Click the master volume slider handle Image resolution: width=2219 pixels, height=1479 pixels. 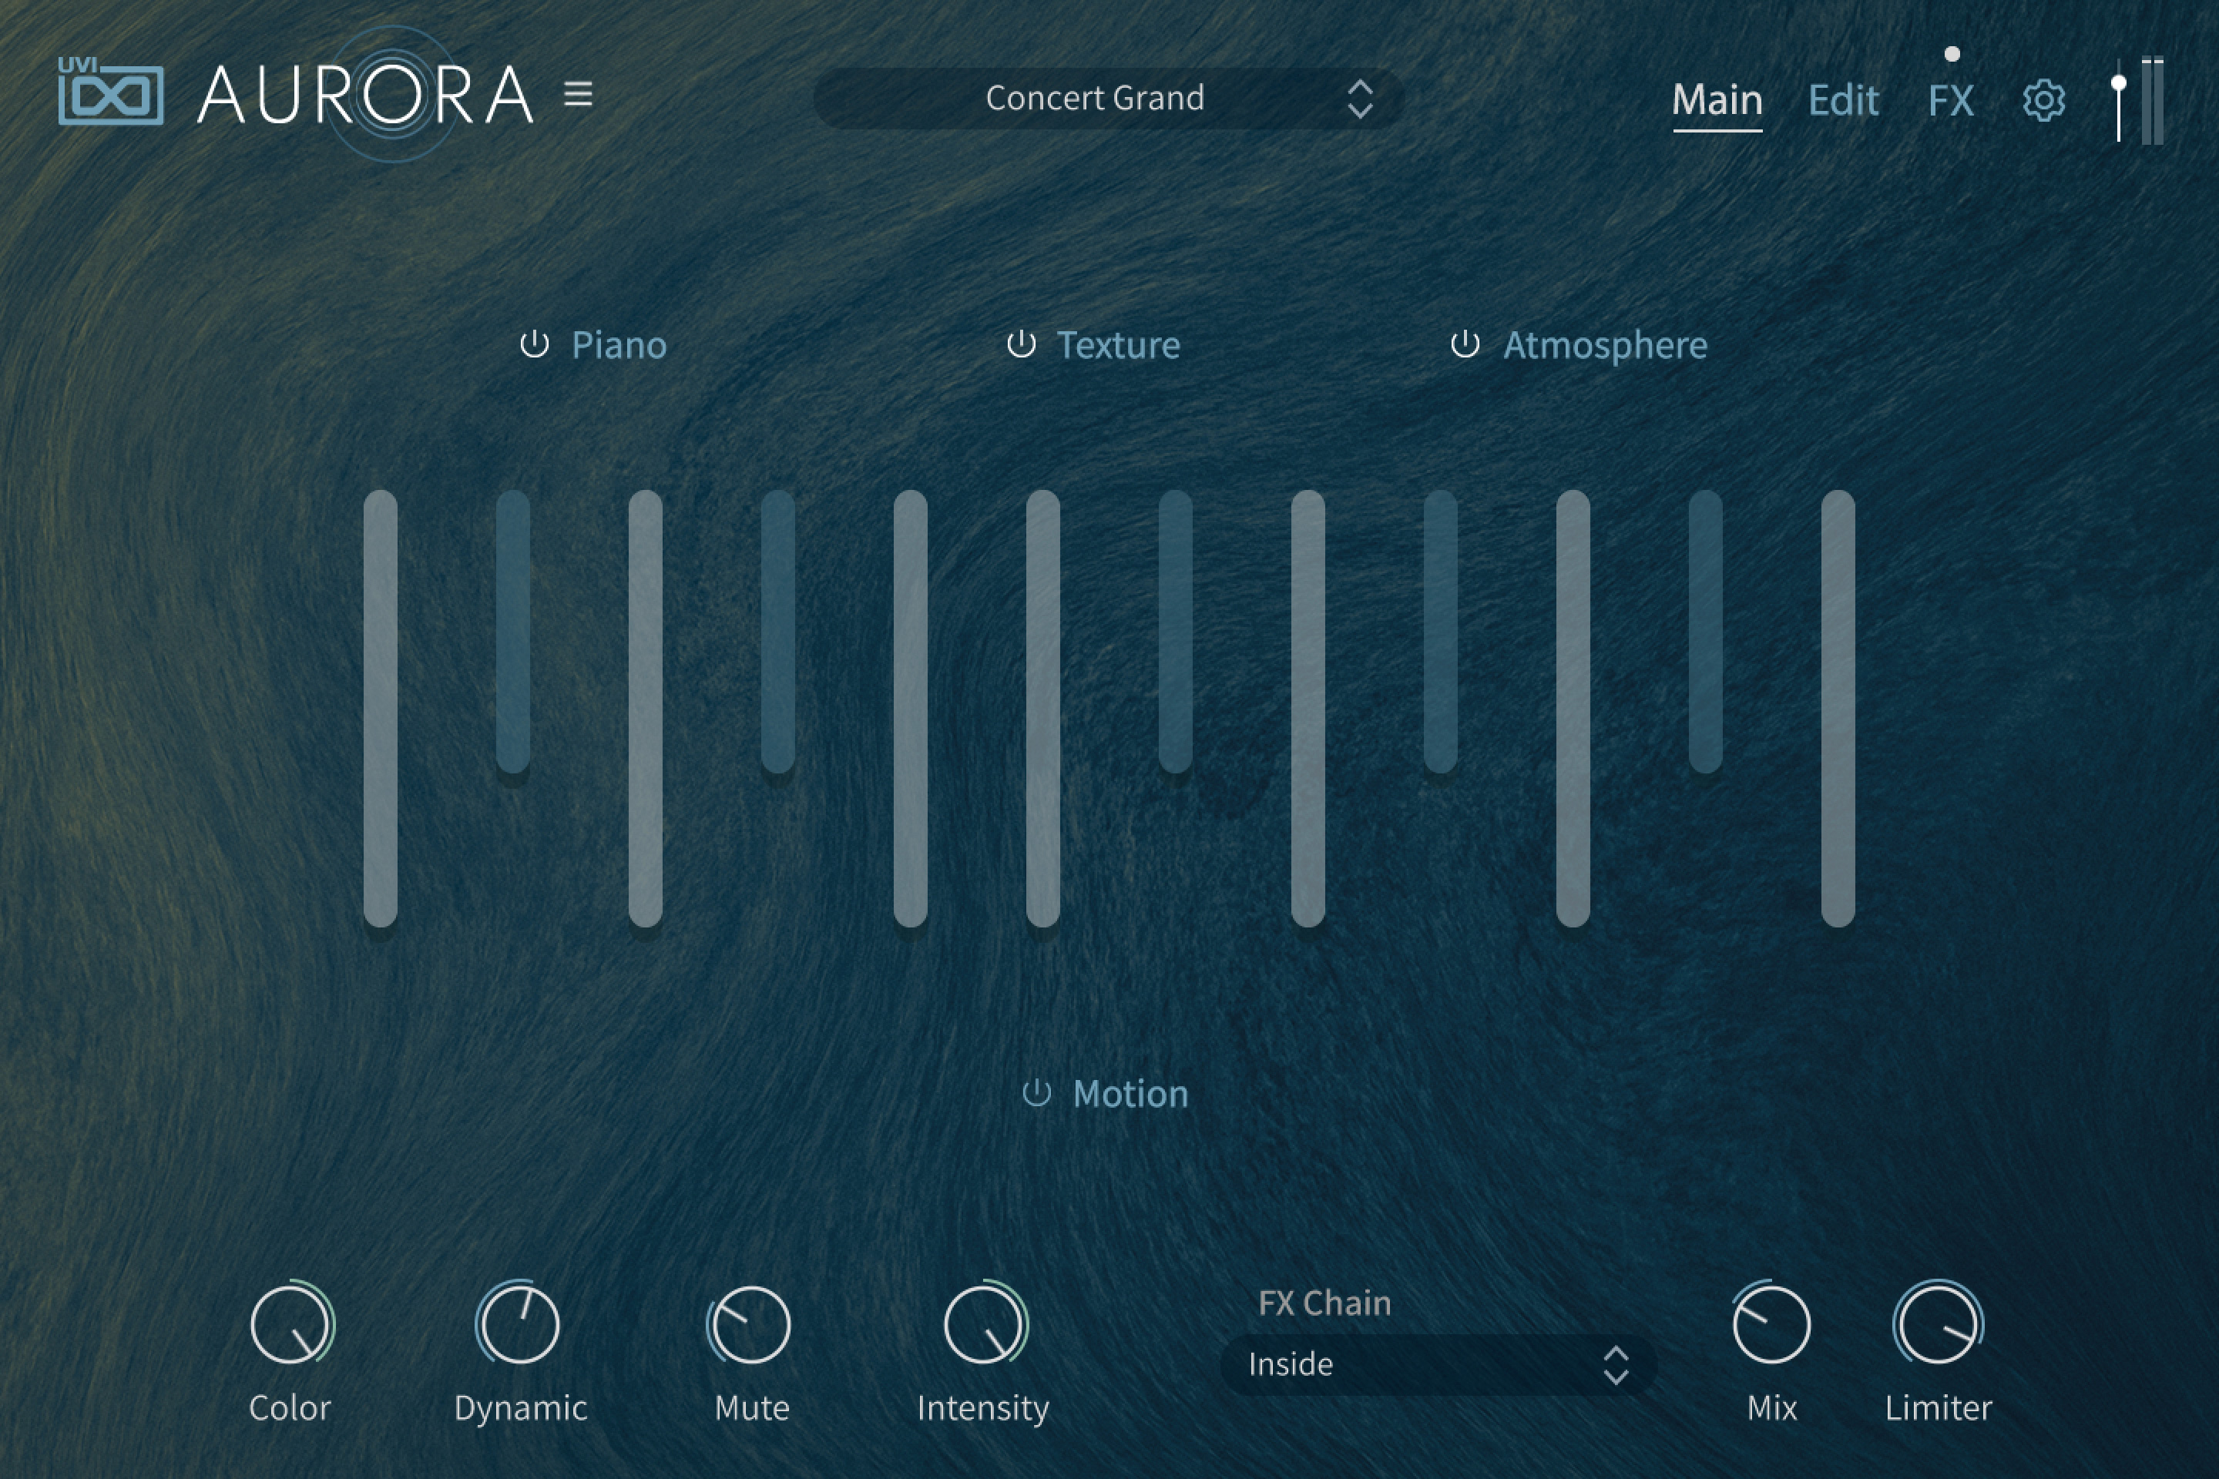pos(2119,84)
